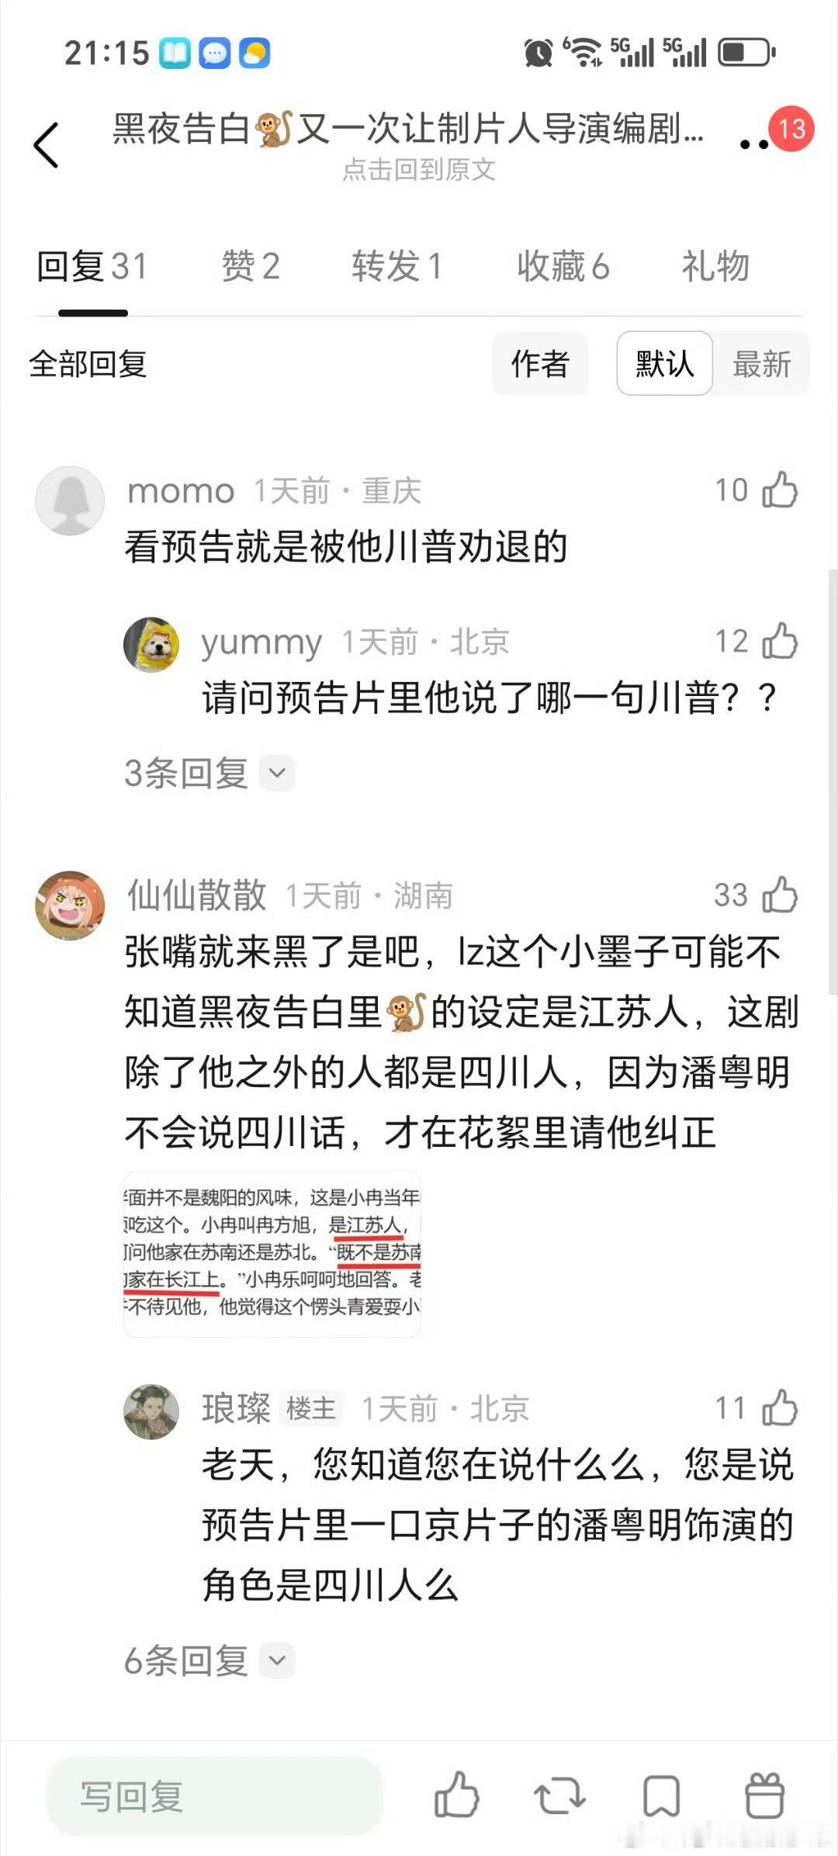Like 琅璨's reply thumbs-up icon
The height and width of the screenshot is (1856, 838).
(780, 1408)
